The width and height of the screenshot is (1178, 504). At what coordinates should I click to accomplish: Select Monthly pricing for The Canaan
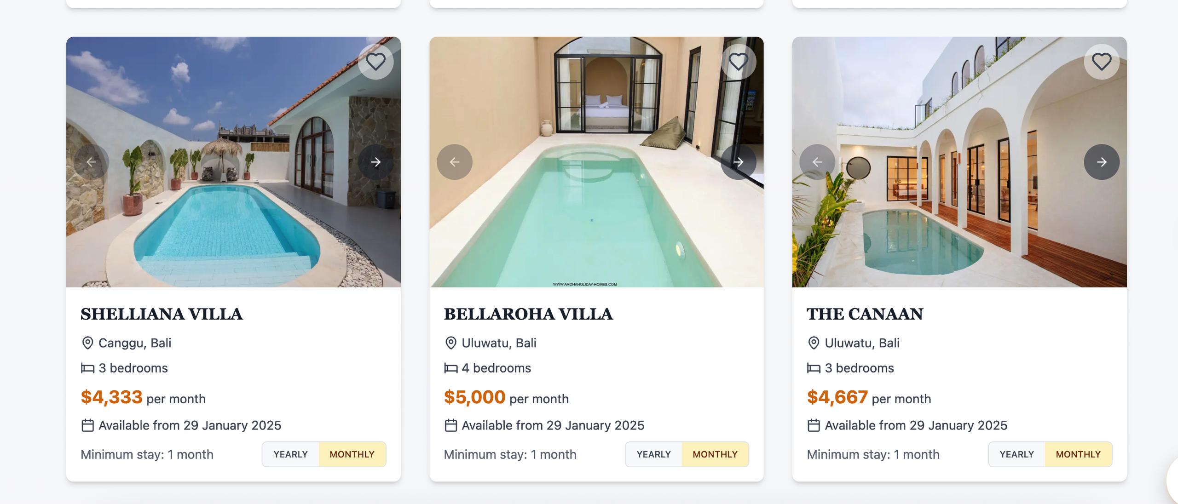[1078, 454]
